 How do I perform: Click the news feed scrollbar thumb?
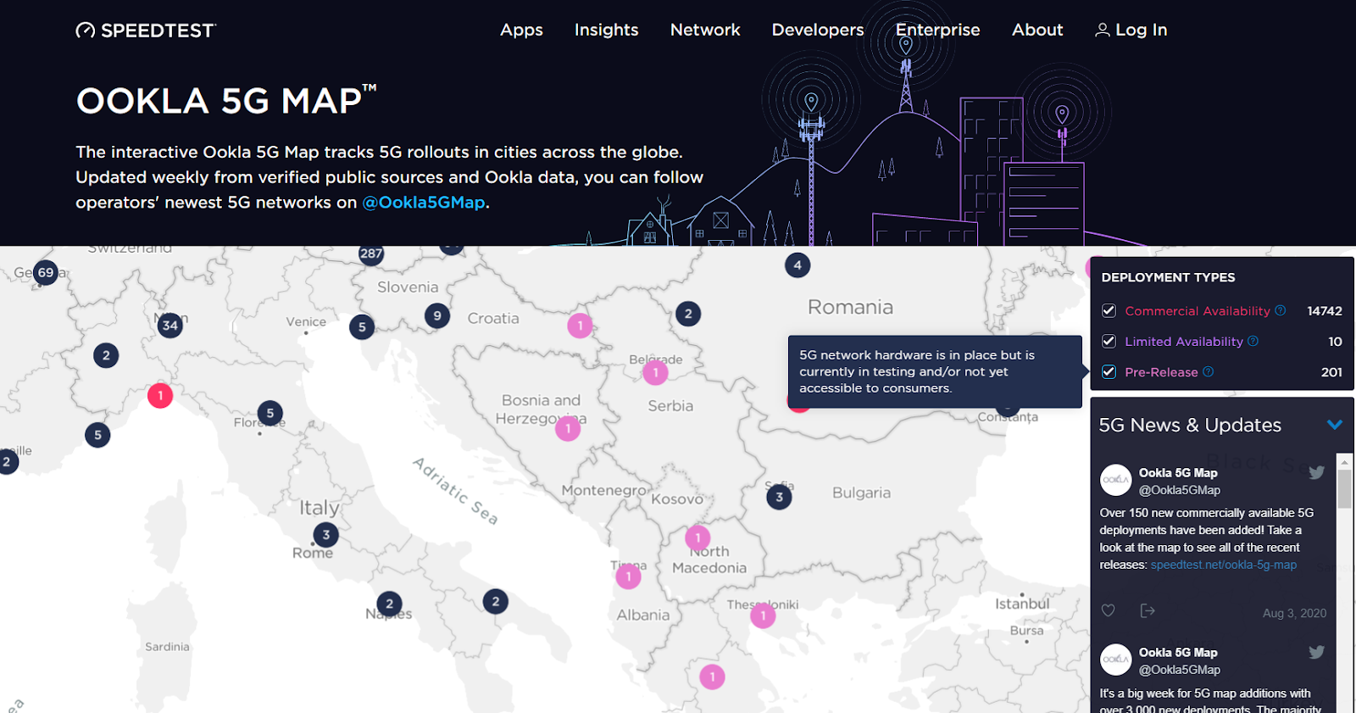point(1344,489)
